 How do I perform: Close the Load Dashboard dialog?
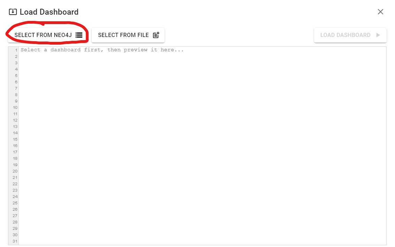(380, 12)
